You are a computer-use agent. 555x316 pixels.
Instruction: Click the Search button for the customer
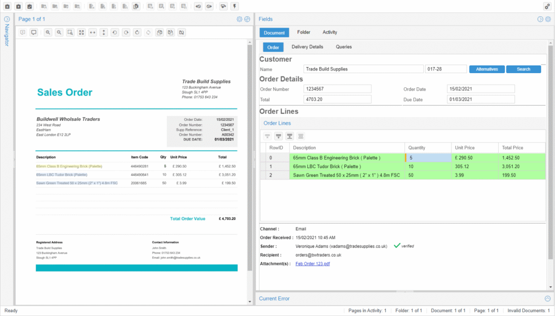pyautogui.click(x=524, y=69)
